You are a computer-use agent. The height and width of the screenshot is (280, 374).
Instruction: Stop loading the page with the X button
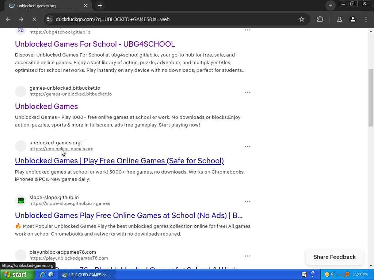coord(34,19)
